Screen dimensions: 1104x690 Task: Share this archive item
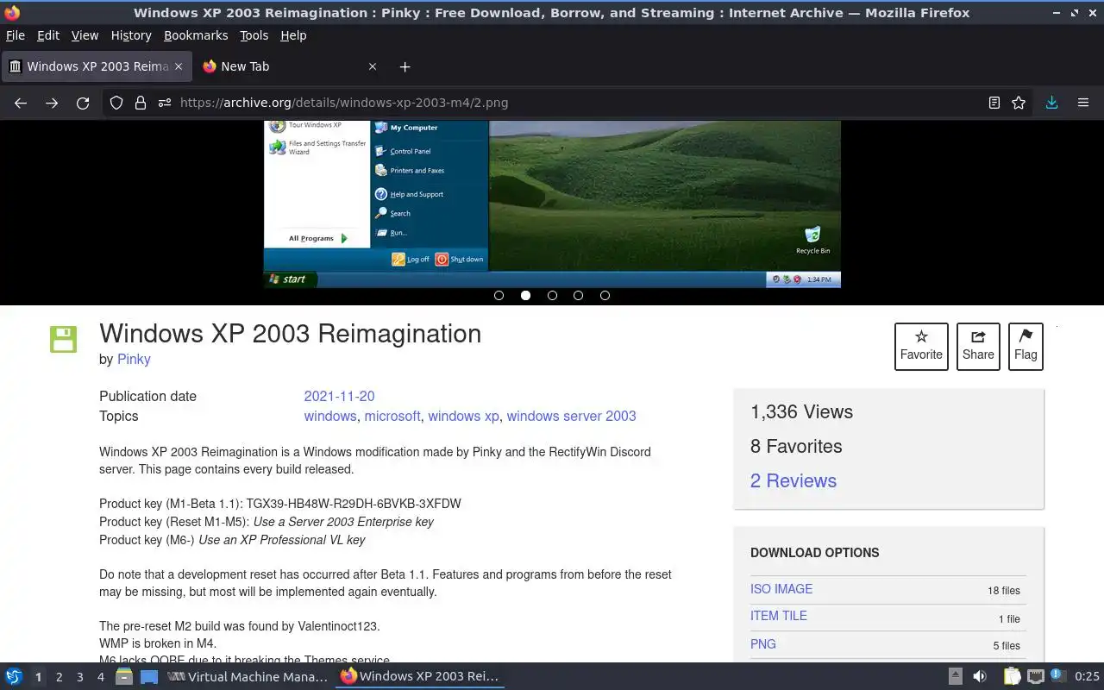978,347
